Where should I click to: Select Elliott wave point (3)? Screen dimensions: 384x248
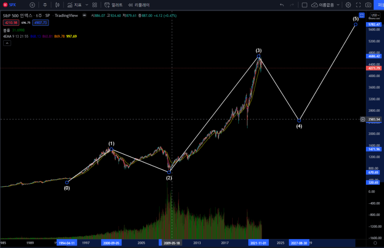[x=258, y=56]
